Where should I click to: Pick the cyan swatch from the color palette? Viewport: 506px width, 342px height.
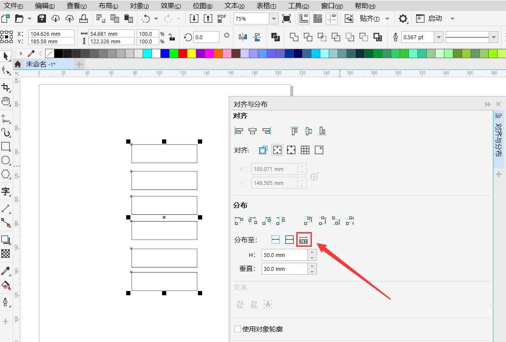coord(148,53)
